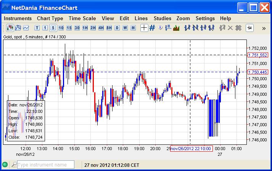Image resolution: width=272 pixels, height=171 pixels.
Task: Select the OHLC bar chart type icon
Action: [x=18, y=28]
